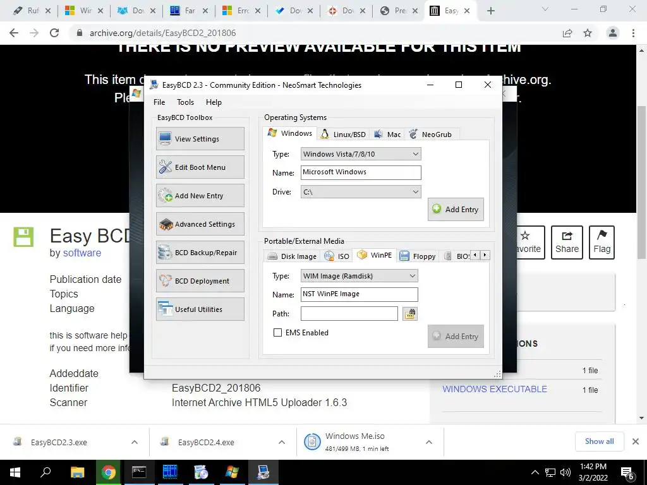647x485 pixels.
Task: Open Windows Start menu
Action: tap(15, 472)
